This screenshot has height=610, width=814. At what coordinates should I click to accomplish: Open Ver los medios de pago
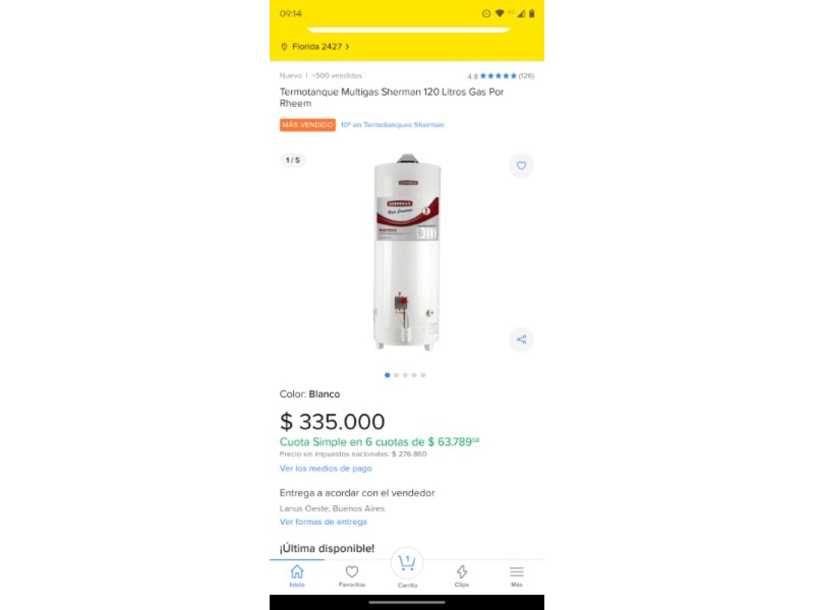[326, 468]
